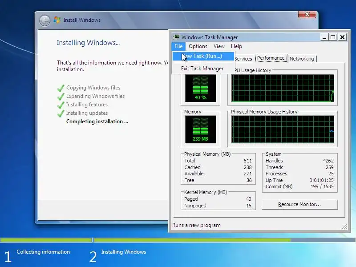The width and height of the screenshot is (356, 267).
Task: Close the Install Windows dialog
Action: pyautogui.click(x=307, y=14)
